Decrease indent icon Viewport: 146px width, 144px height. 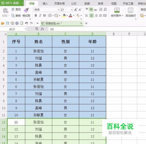pyautogui.click(x=101, y=10)
